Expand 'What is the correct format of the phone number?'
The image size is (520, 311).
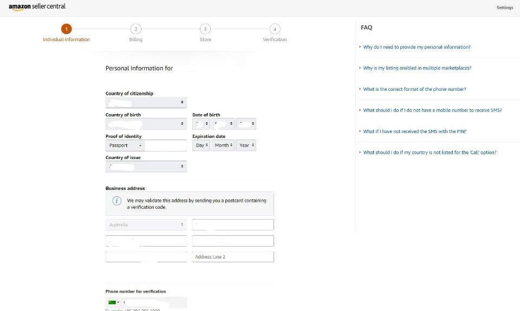[414, 89]
